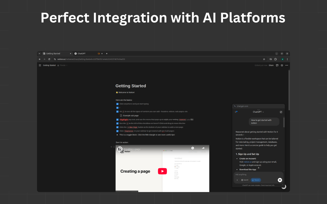
Task: Click the plus icon beside the video block
Action: click(x=111, y=147)
